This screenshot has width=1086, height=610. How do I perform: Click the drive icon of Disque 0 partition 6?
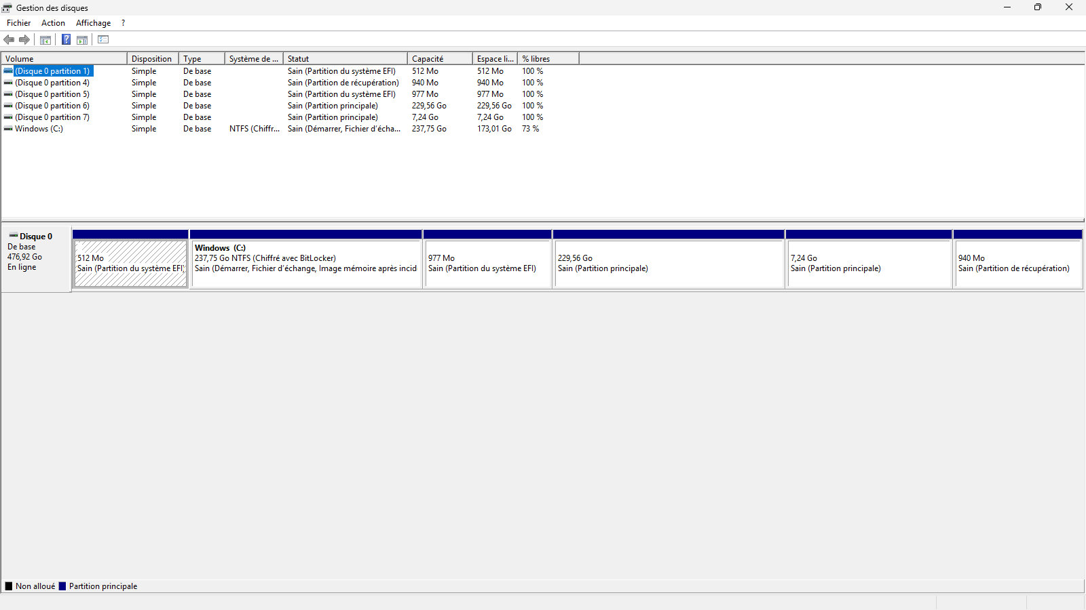pyautogui.click(x=8, y=106)
